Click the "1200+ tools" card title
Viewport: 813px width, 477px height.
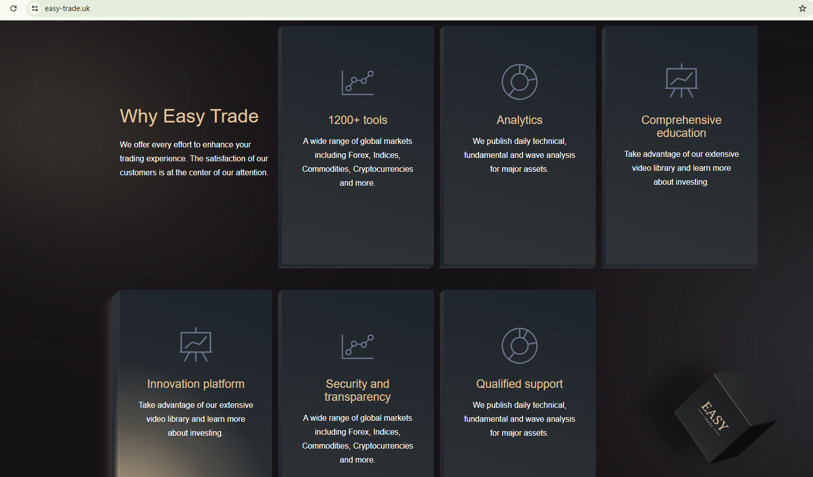pos(358,120)
